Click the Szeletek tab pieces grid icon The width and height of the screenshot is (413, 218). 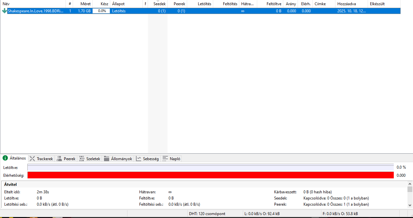coord(81,159)
